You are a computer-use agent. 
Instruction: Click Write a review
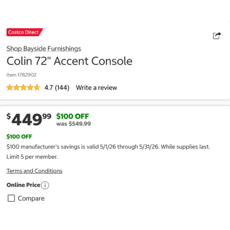(x=97, y=88)
